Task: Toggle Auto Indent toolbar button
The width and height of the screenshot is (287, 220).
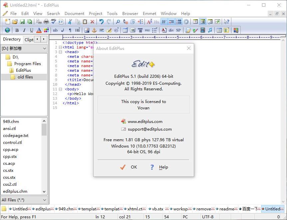Action: [171, 22]
